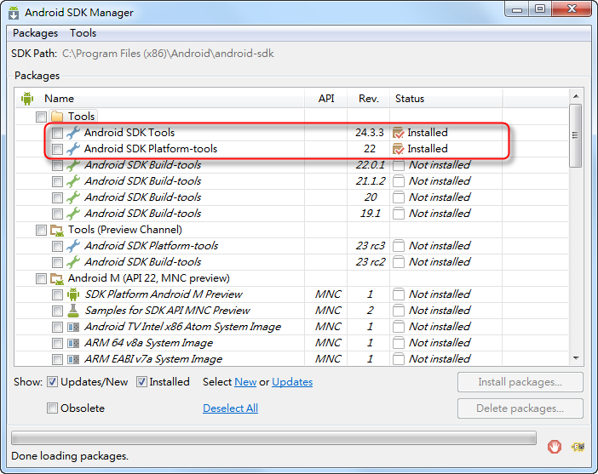Click the Android M folder icon
This screenshot has width=598, height=474.
tap(57, 278)
